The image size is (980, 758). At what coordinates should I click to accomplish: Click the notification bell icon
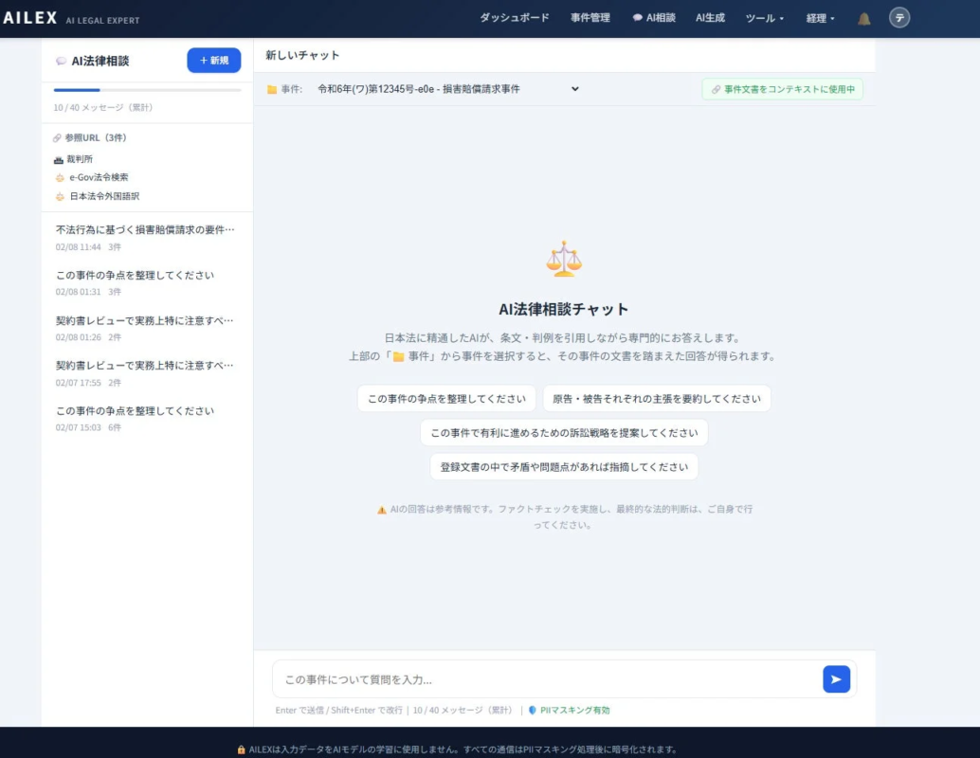pyautogui.click(x=863, y=16)
